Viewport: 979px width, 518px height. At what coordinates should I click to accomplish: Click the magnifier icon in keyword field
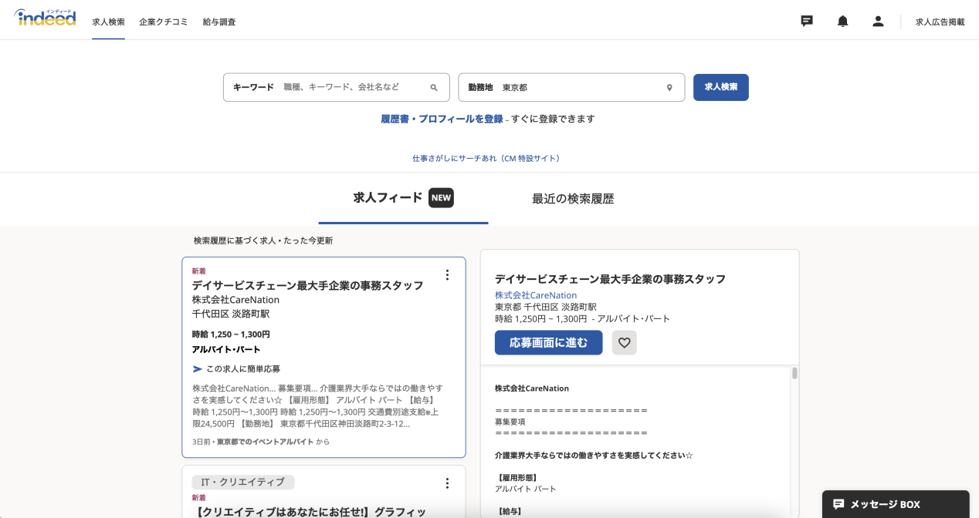[434, 88]
